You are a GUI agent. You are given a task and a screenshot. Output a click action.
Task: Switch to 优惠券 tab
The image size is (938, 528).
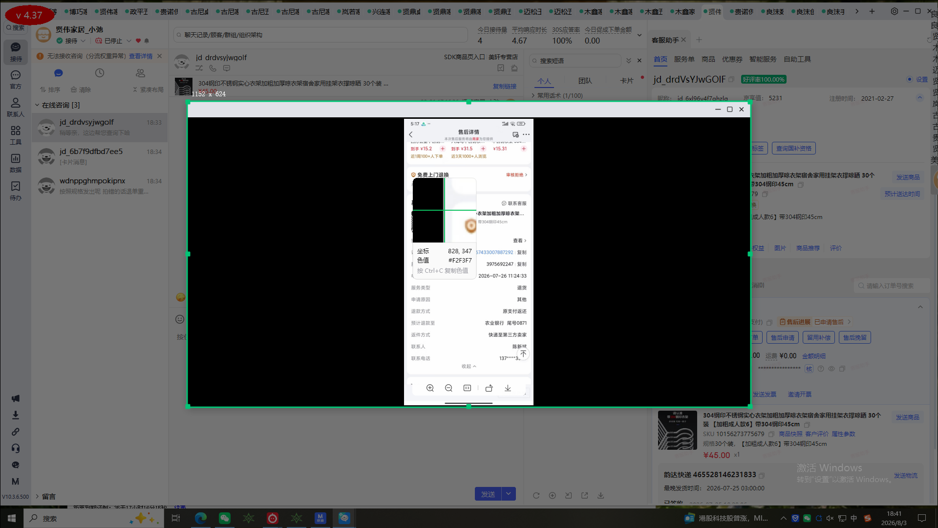pos(732,59)
